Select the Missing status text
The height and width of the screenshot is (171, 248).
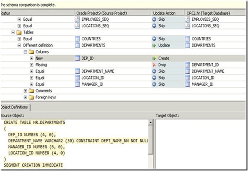click(41, 65)
